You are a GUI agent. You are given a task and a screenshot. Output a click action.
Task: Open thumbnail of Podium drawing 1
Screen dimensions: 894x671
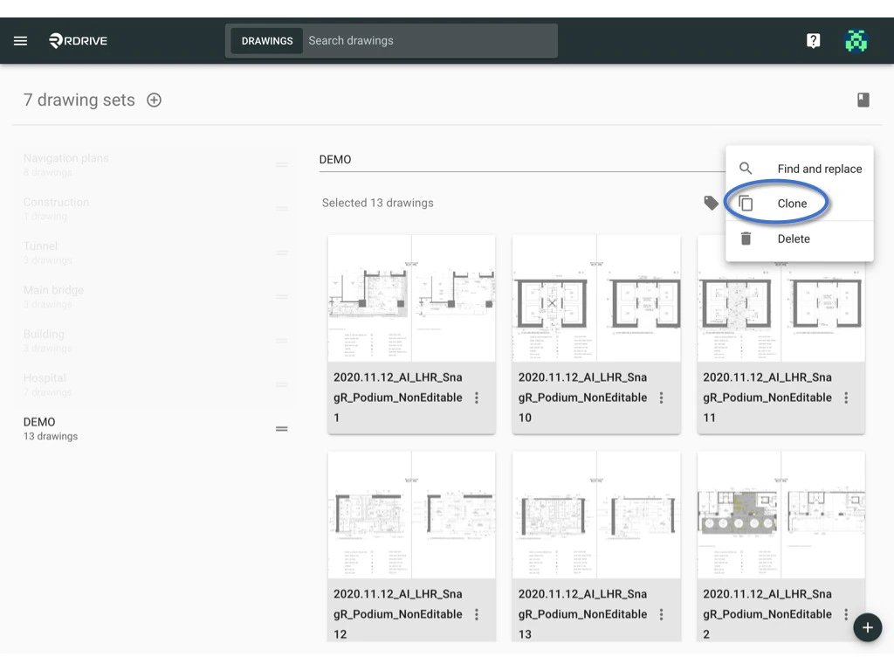(412, 298)
